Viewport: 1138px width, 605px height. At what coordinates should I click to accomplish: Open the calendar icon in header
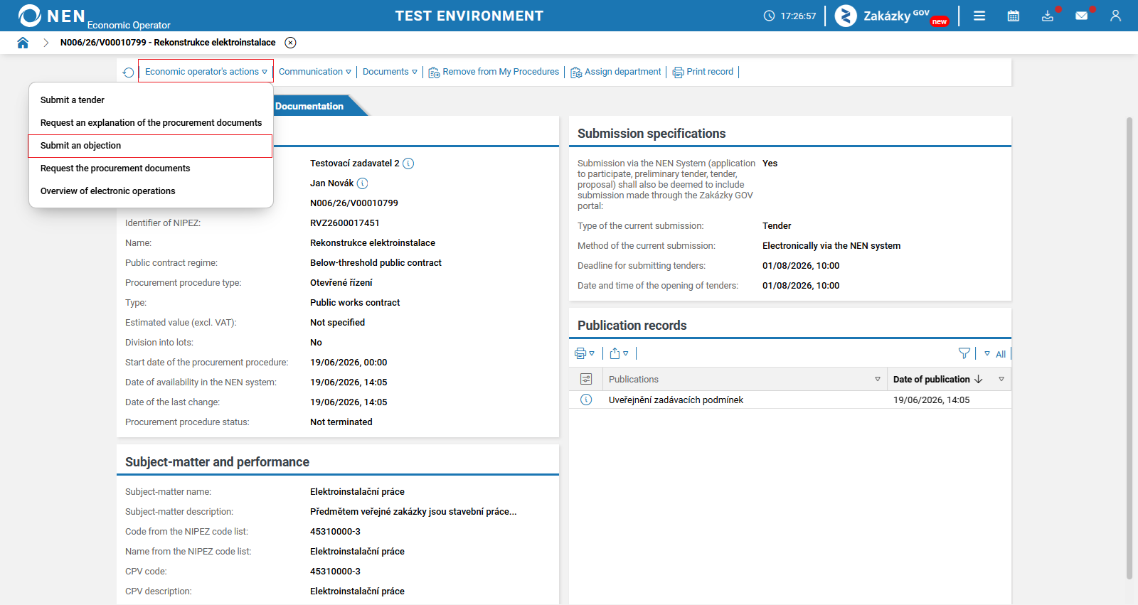coord(1014,16)
